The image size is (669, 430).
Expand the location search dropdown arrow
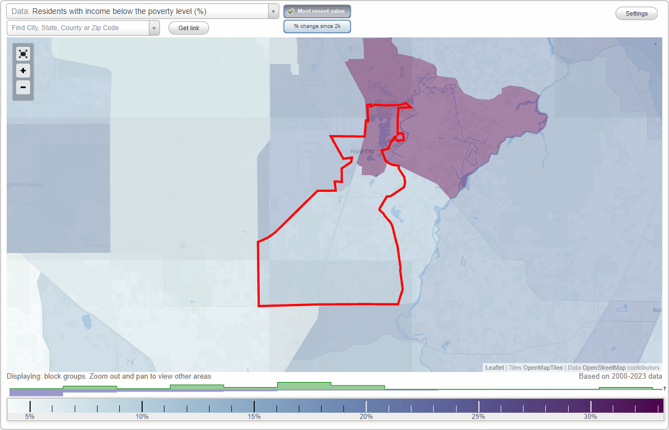[x=154, y=27]
